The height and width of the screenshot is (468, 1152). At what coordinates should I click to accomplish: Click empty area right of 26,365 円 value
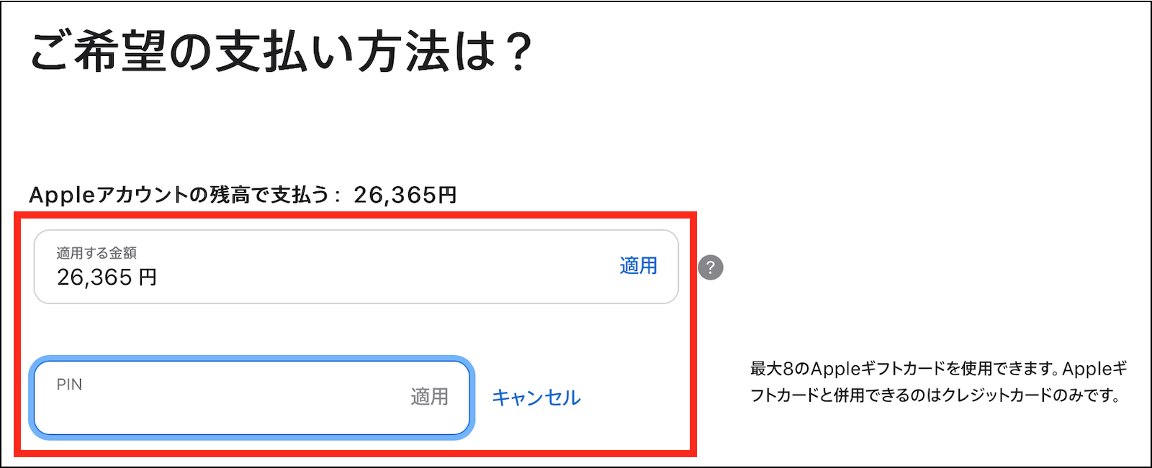pos(374,277)
